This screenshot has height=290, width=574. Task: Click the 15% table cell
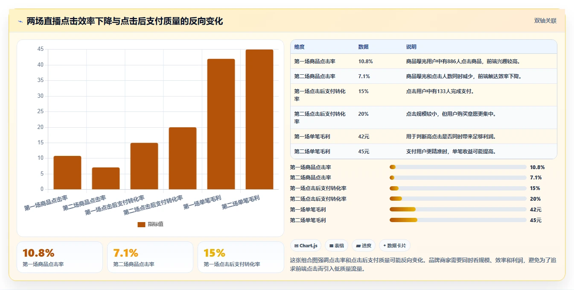(x=363, y=91)
